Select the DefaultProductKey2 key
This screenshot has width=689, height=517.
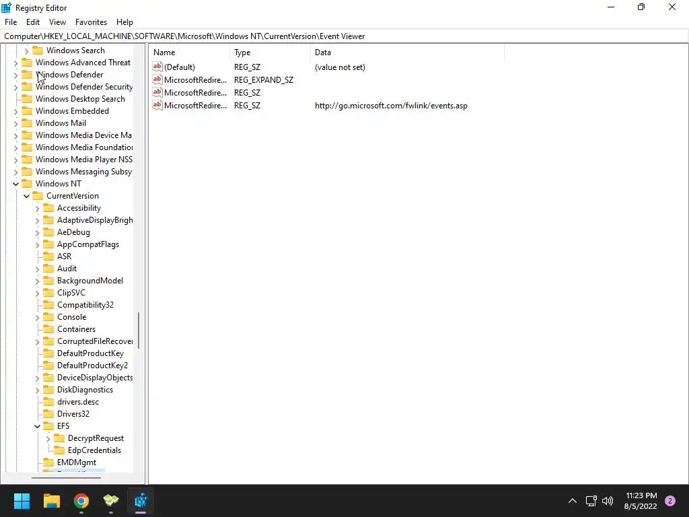(93, 366)
